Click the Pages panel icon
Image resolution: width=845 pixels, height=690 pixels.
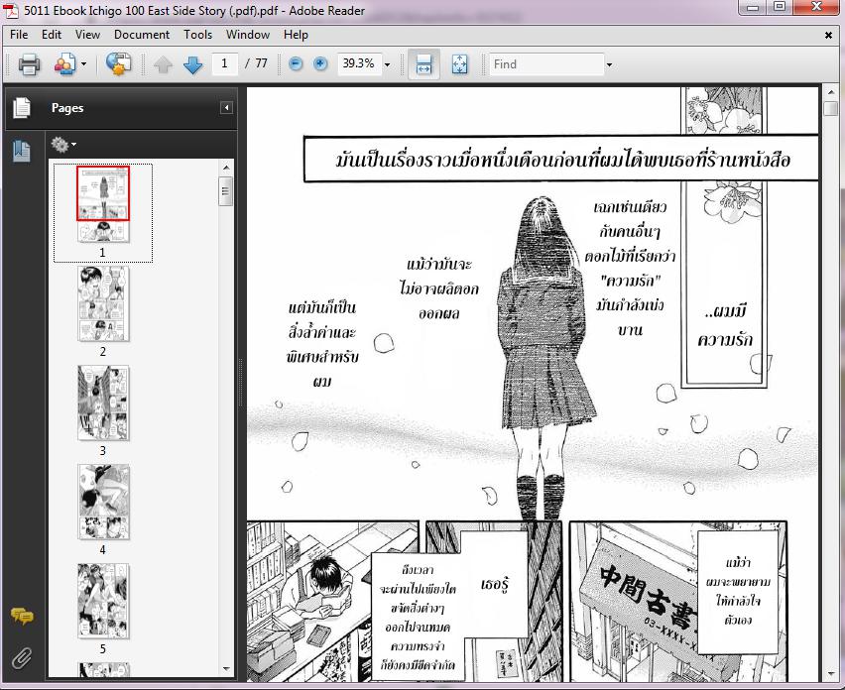[x=22, y=108]
